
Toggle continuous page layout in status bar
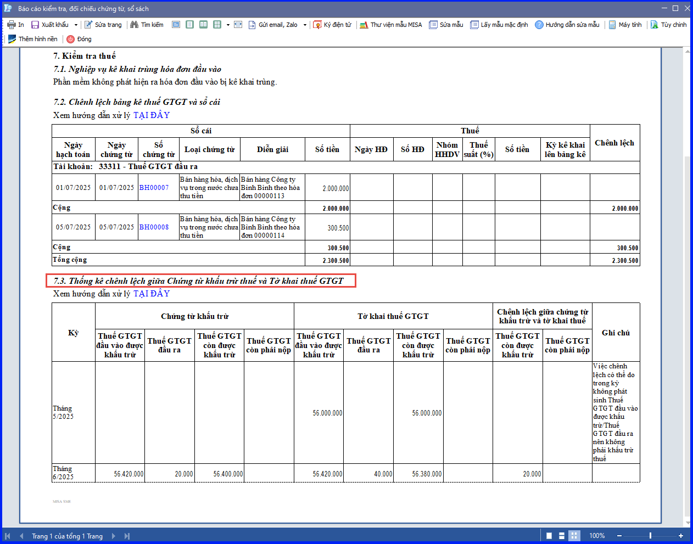point(562,536)
